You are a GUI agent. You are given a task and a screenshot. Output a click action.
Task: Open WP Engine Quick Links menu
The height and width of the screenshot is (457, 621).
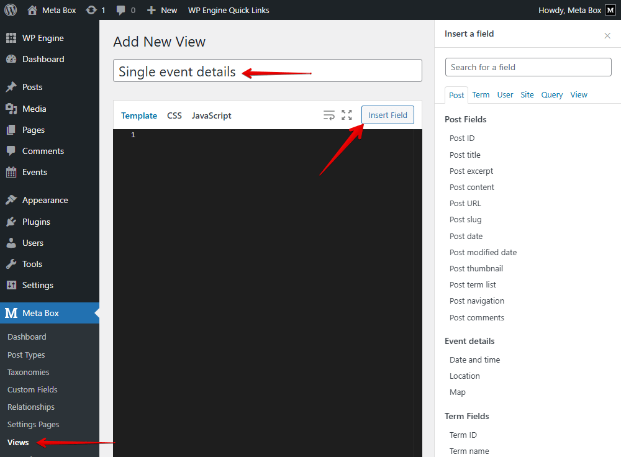(x=229, y=11)
